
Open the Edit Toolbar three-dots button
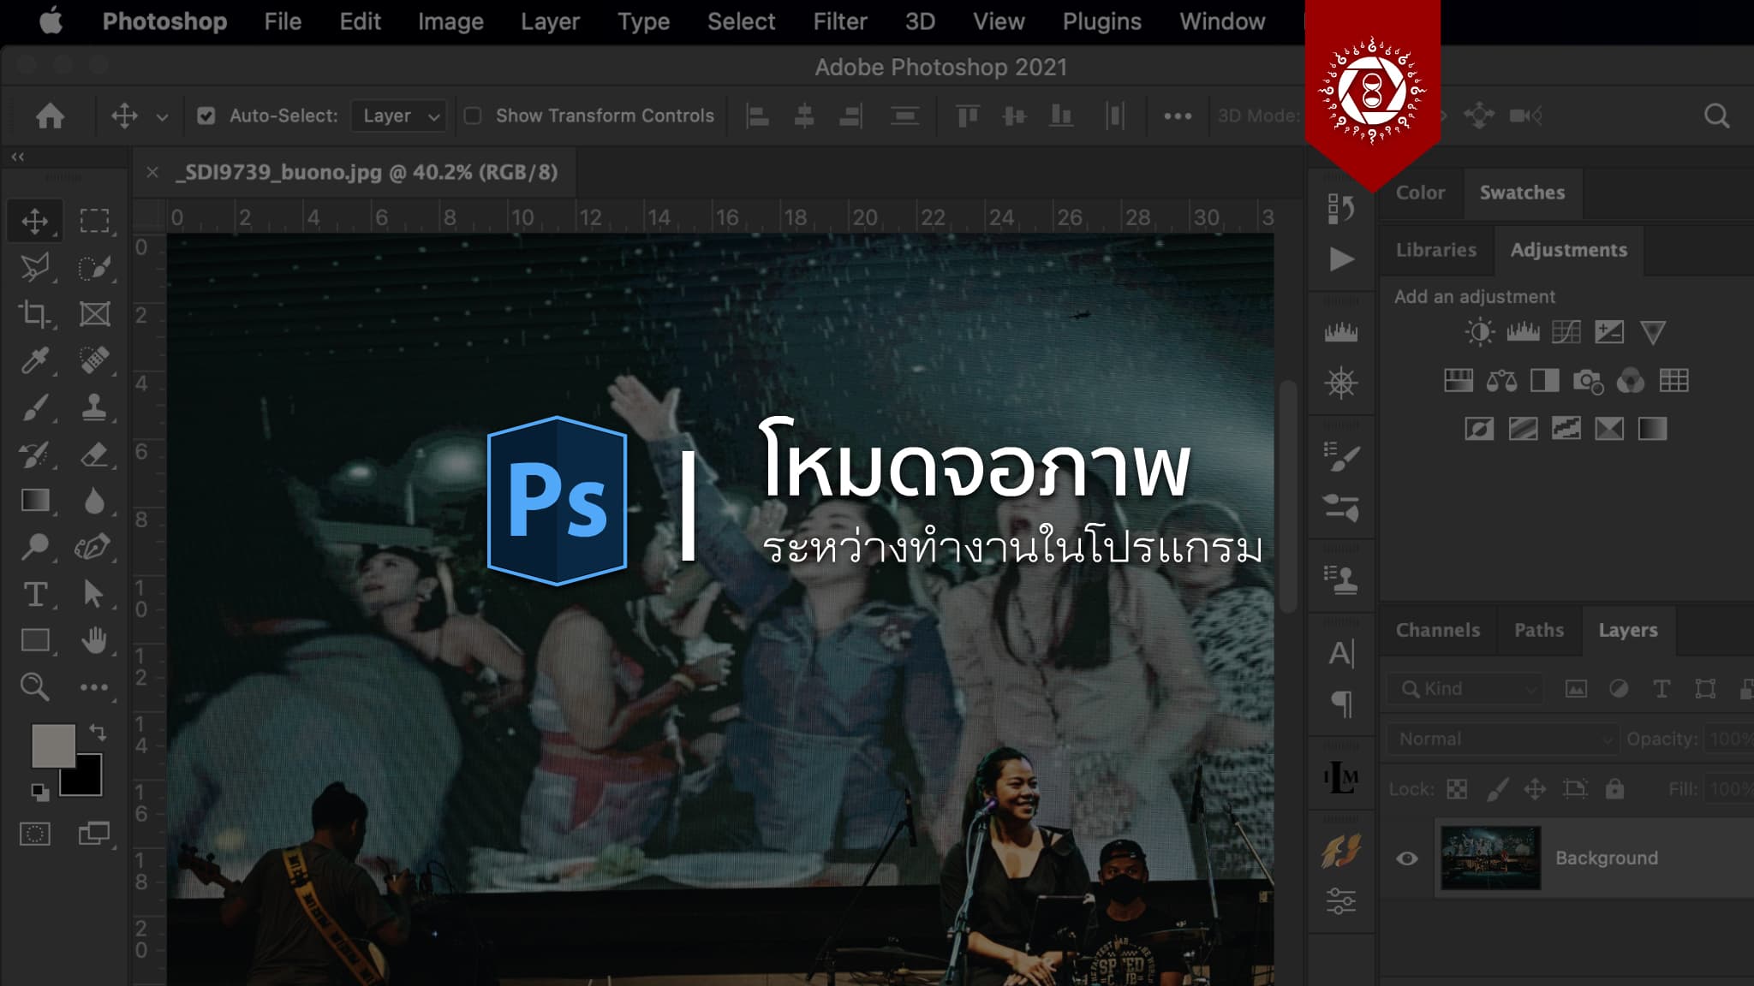(x=94, y=687)
